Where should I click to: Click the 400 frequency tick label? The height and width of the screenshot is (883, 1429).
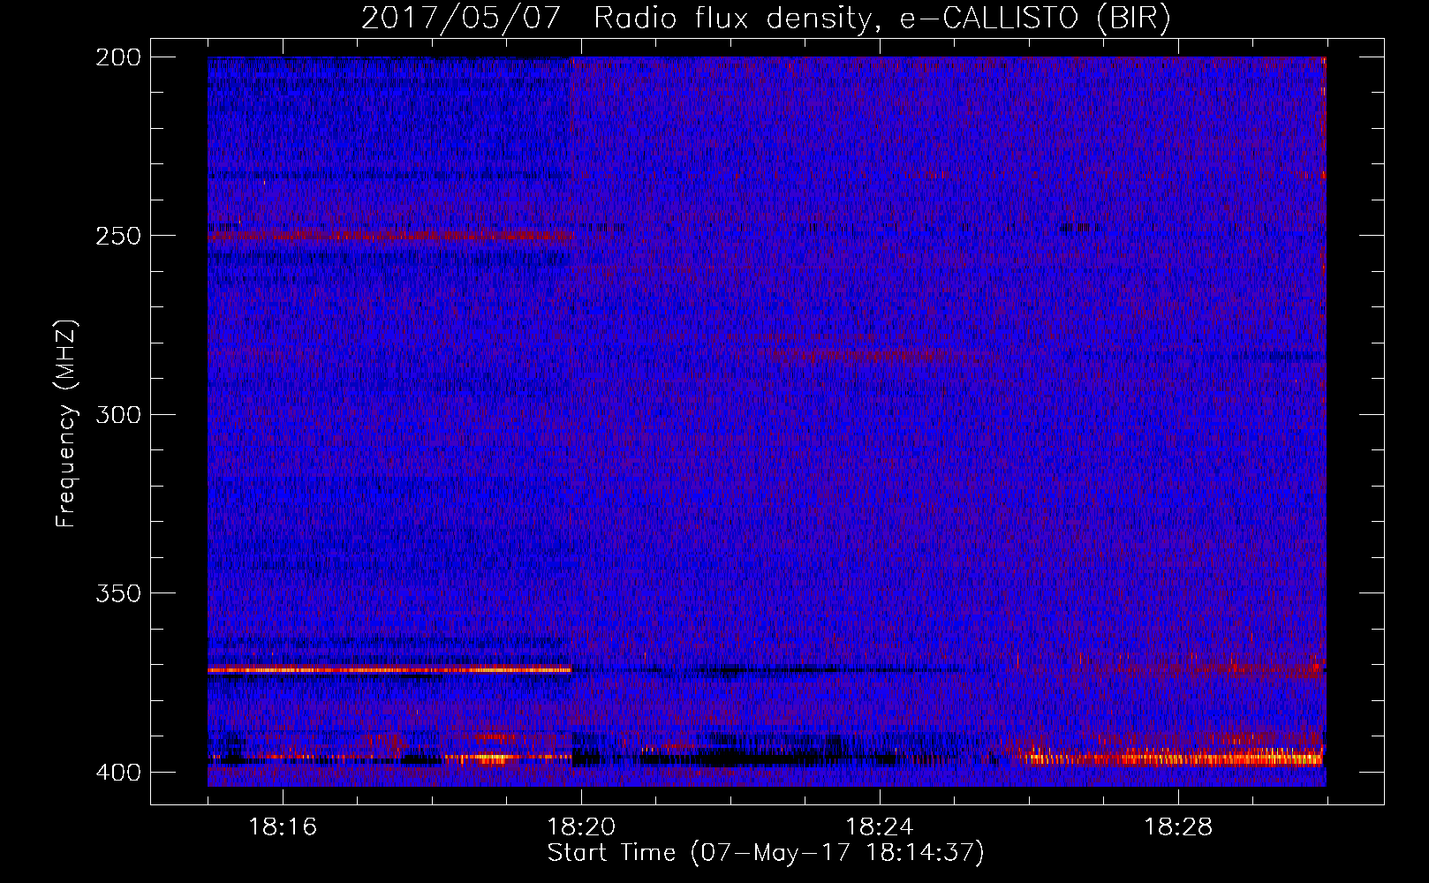tap(117, 772)
